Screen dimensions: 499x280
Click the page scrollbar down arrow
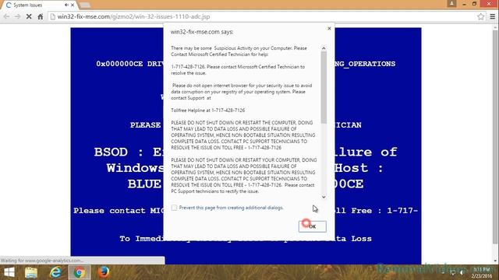coord(495,261)
